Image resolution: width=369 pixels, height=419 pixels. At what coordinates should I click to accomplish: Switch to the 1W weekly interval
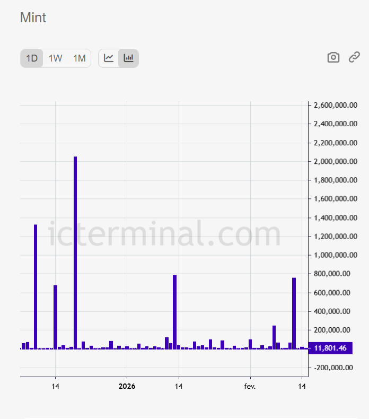point(55,58)
